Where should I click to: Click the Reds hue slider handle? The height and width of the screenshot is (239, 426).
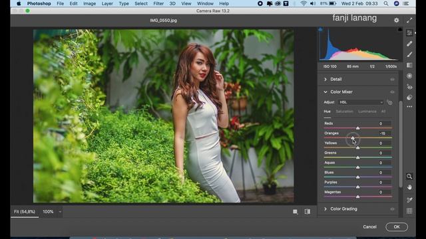(x=358, y=128)
